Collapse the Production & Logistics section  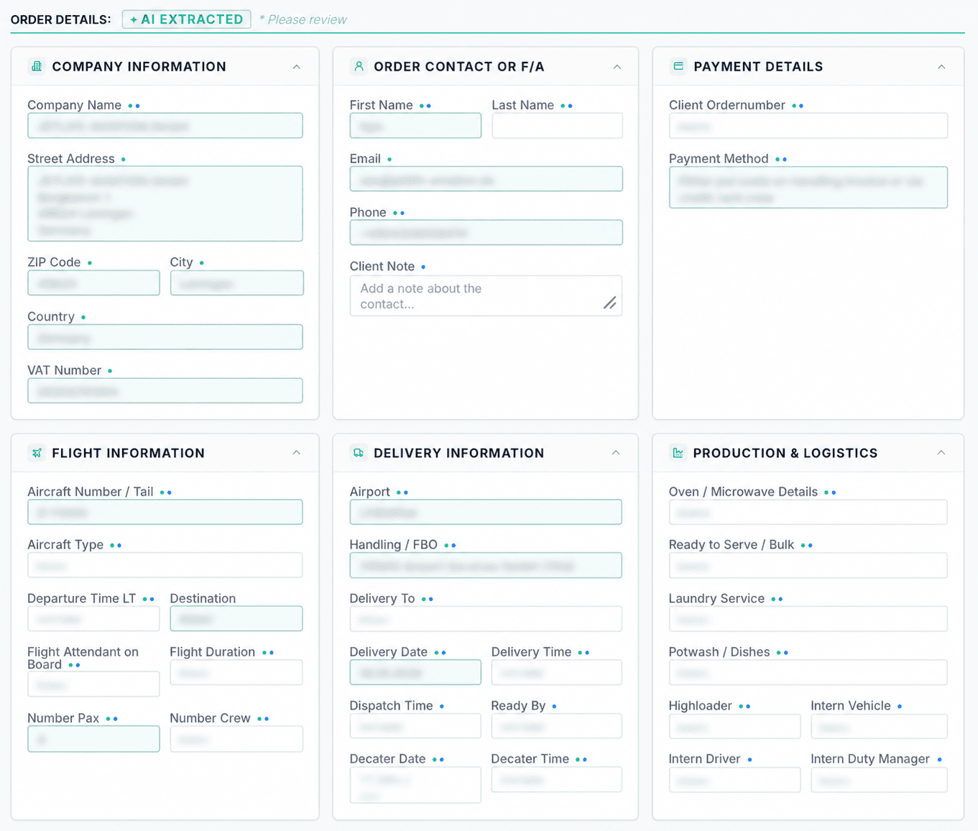(941, 453)
